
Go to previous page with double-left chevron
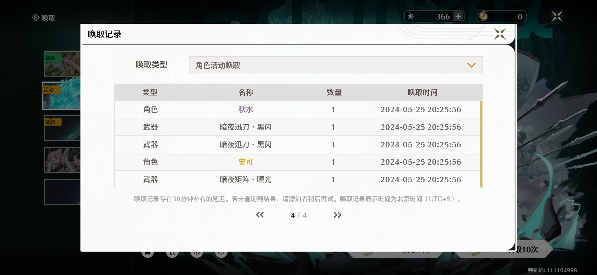(260, 215)
